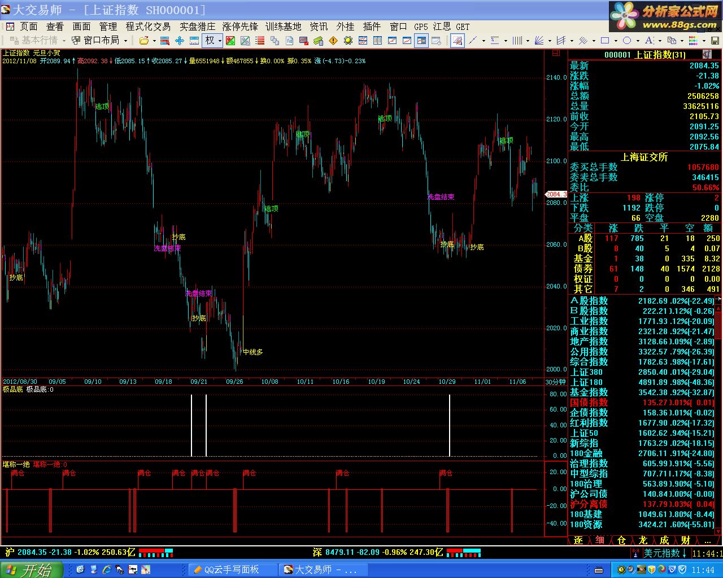Image resolution: width=723 pixels, height=578 pixels.
Task: Click the line drawing tool icon
Action: (x=473, y=41)
